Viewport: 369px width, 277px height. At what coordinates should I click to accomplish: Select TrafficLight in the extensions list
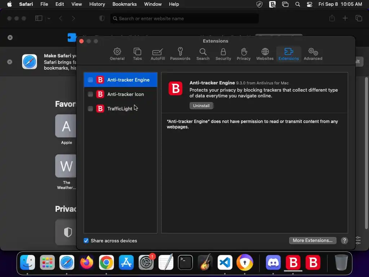[x=120, y=109]
